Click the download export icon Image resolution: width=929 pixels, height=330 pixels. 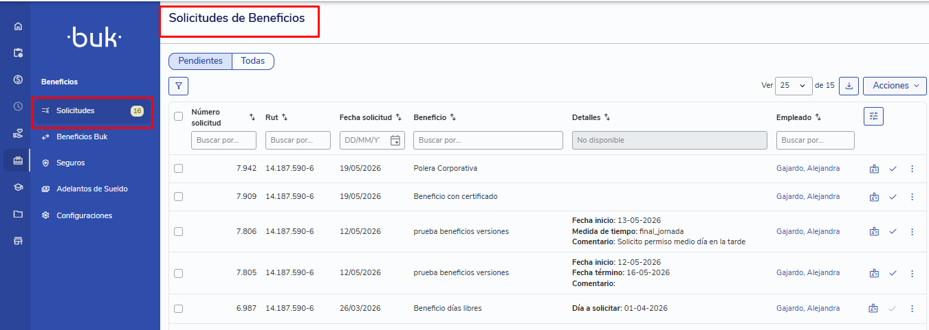849,86
